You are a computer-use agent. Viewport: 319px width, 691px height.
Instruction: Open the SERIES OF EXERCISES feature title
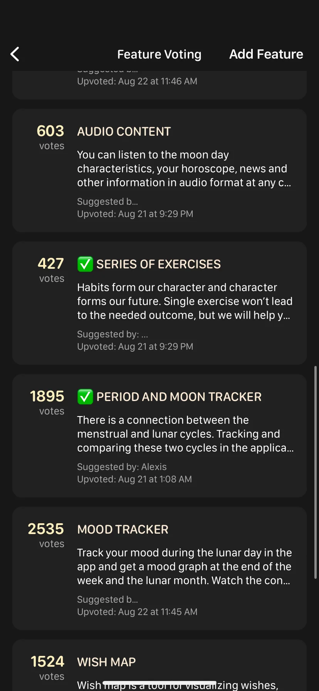coord(158,264)
